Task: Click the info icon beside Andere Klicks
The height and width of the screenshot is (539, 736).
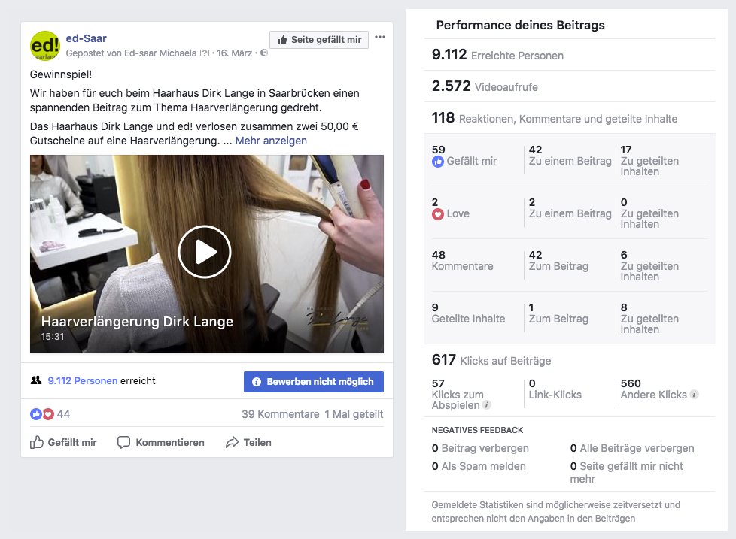Action: click(x=694, y=395)
